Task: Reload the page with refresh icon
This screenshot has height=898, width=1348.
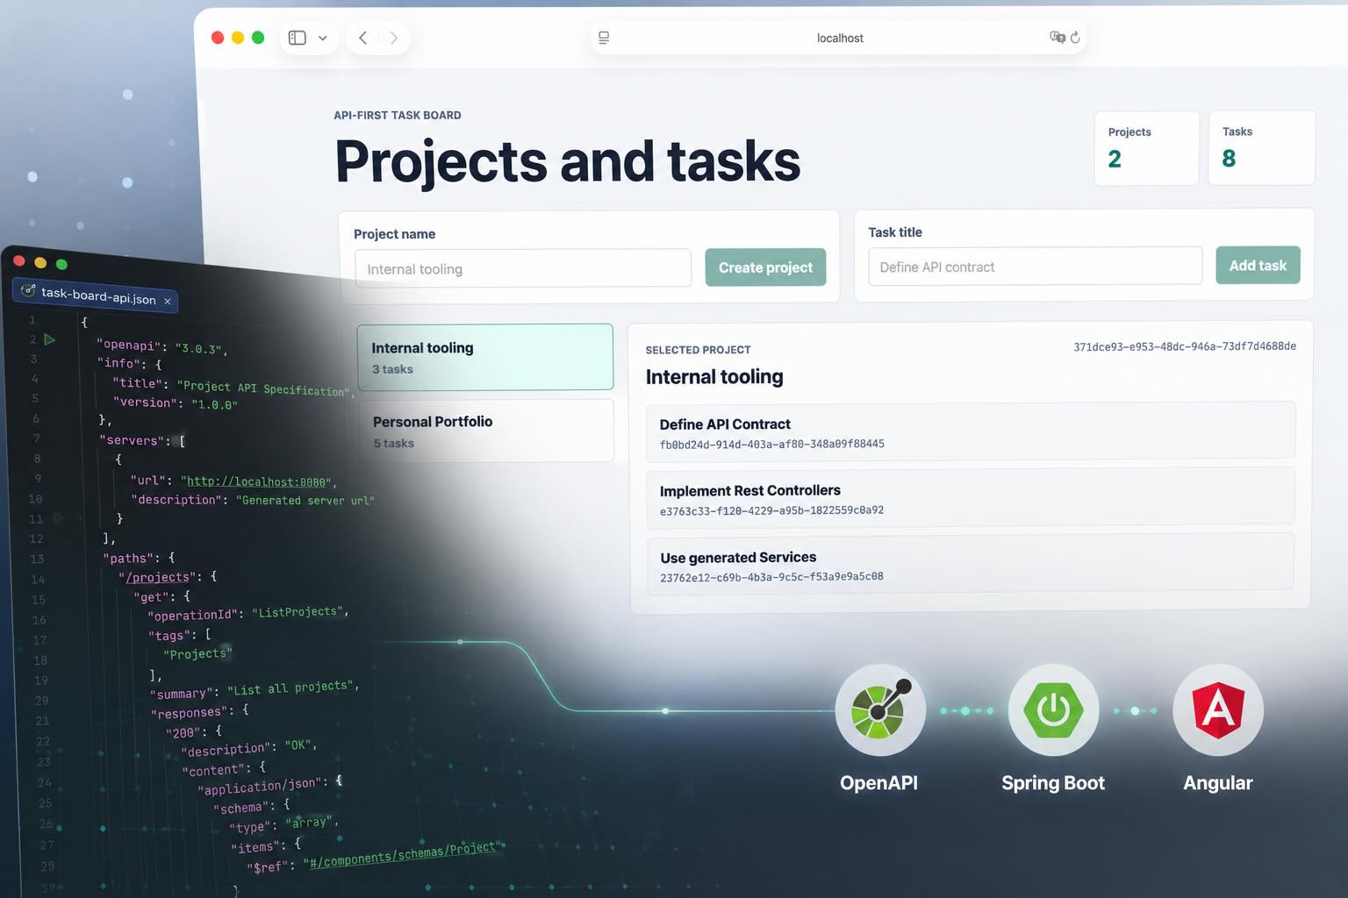Action: [1075, 38]
